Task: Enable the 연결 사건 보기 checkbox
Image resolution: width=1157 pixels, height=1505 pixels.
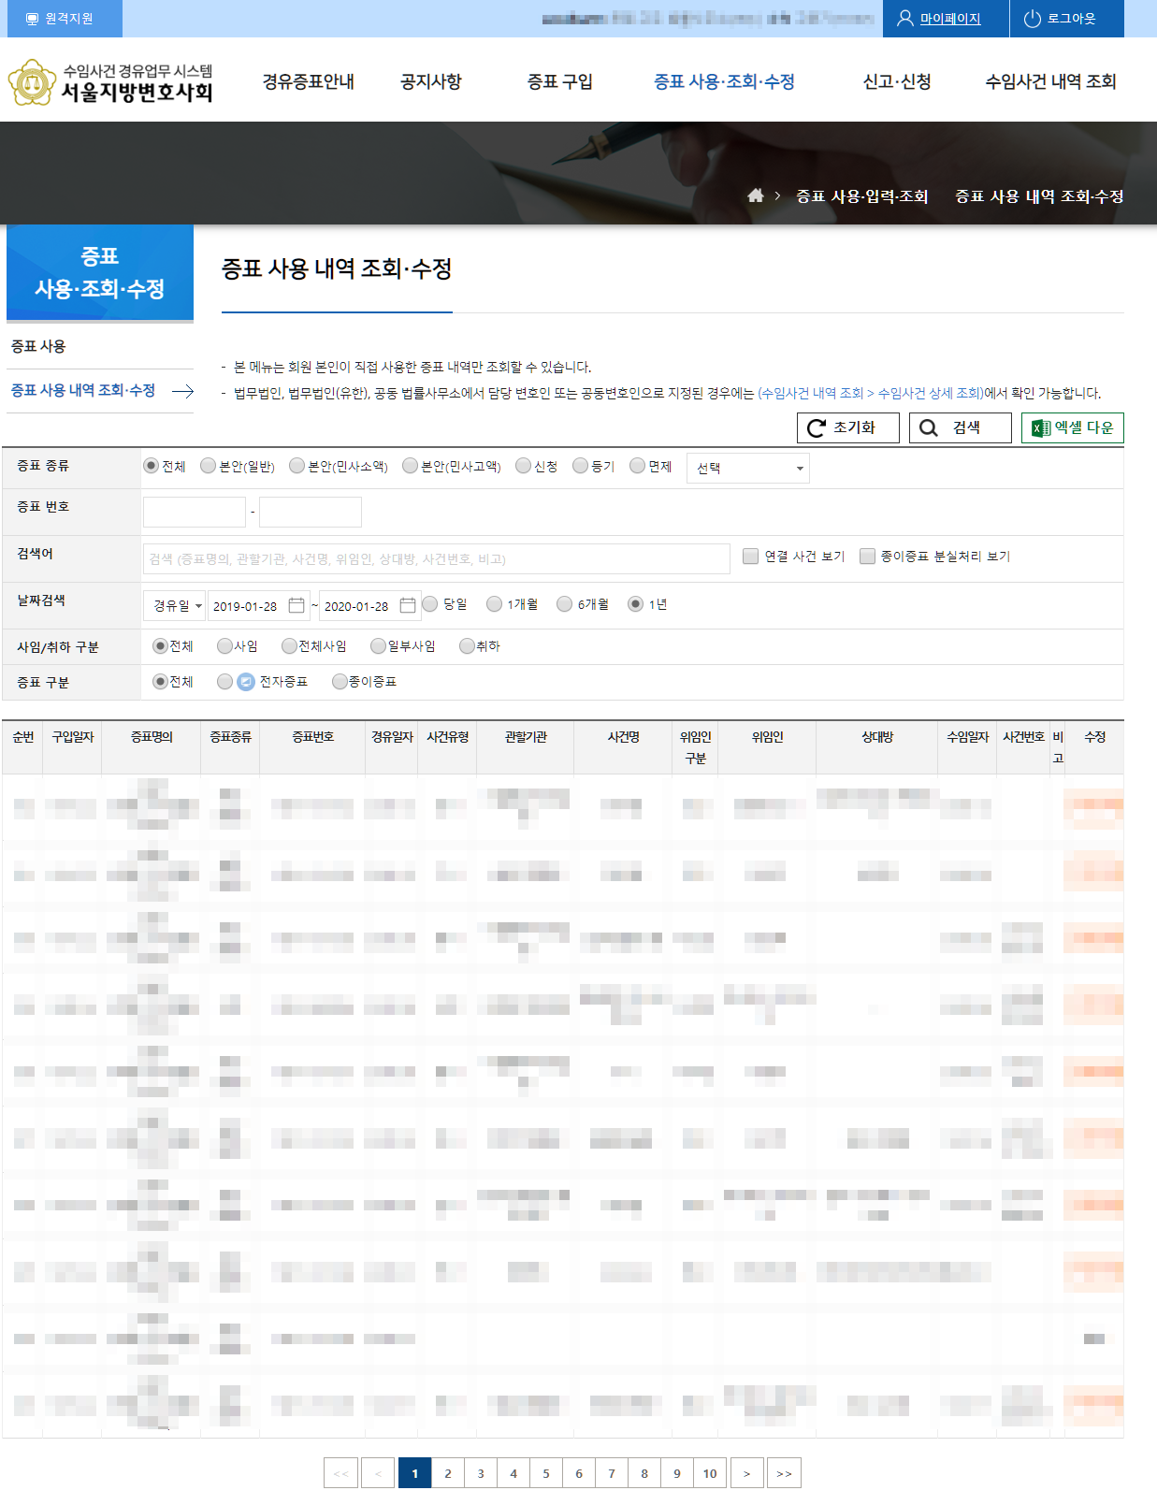Action: (x=750, y=557)
